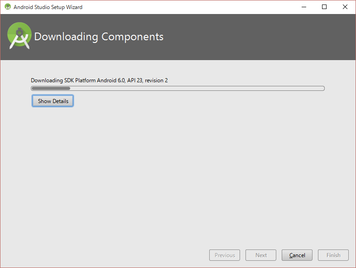The height and width of the screenshot is (268, 356).
Task: Click the Android Studio icon in title bar
Action: click(8, 7)
